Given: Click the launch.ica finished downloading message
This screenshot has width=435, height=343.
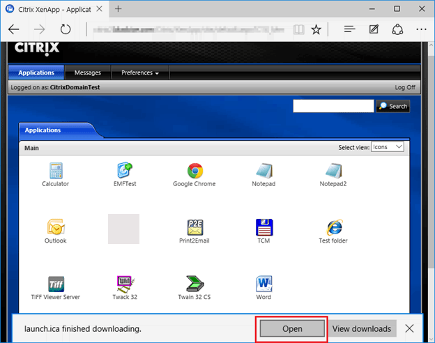Looking at the screenshot, I should click(x=83, y=329).
